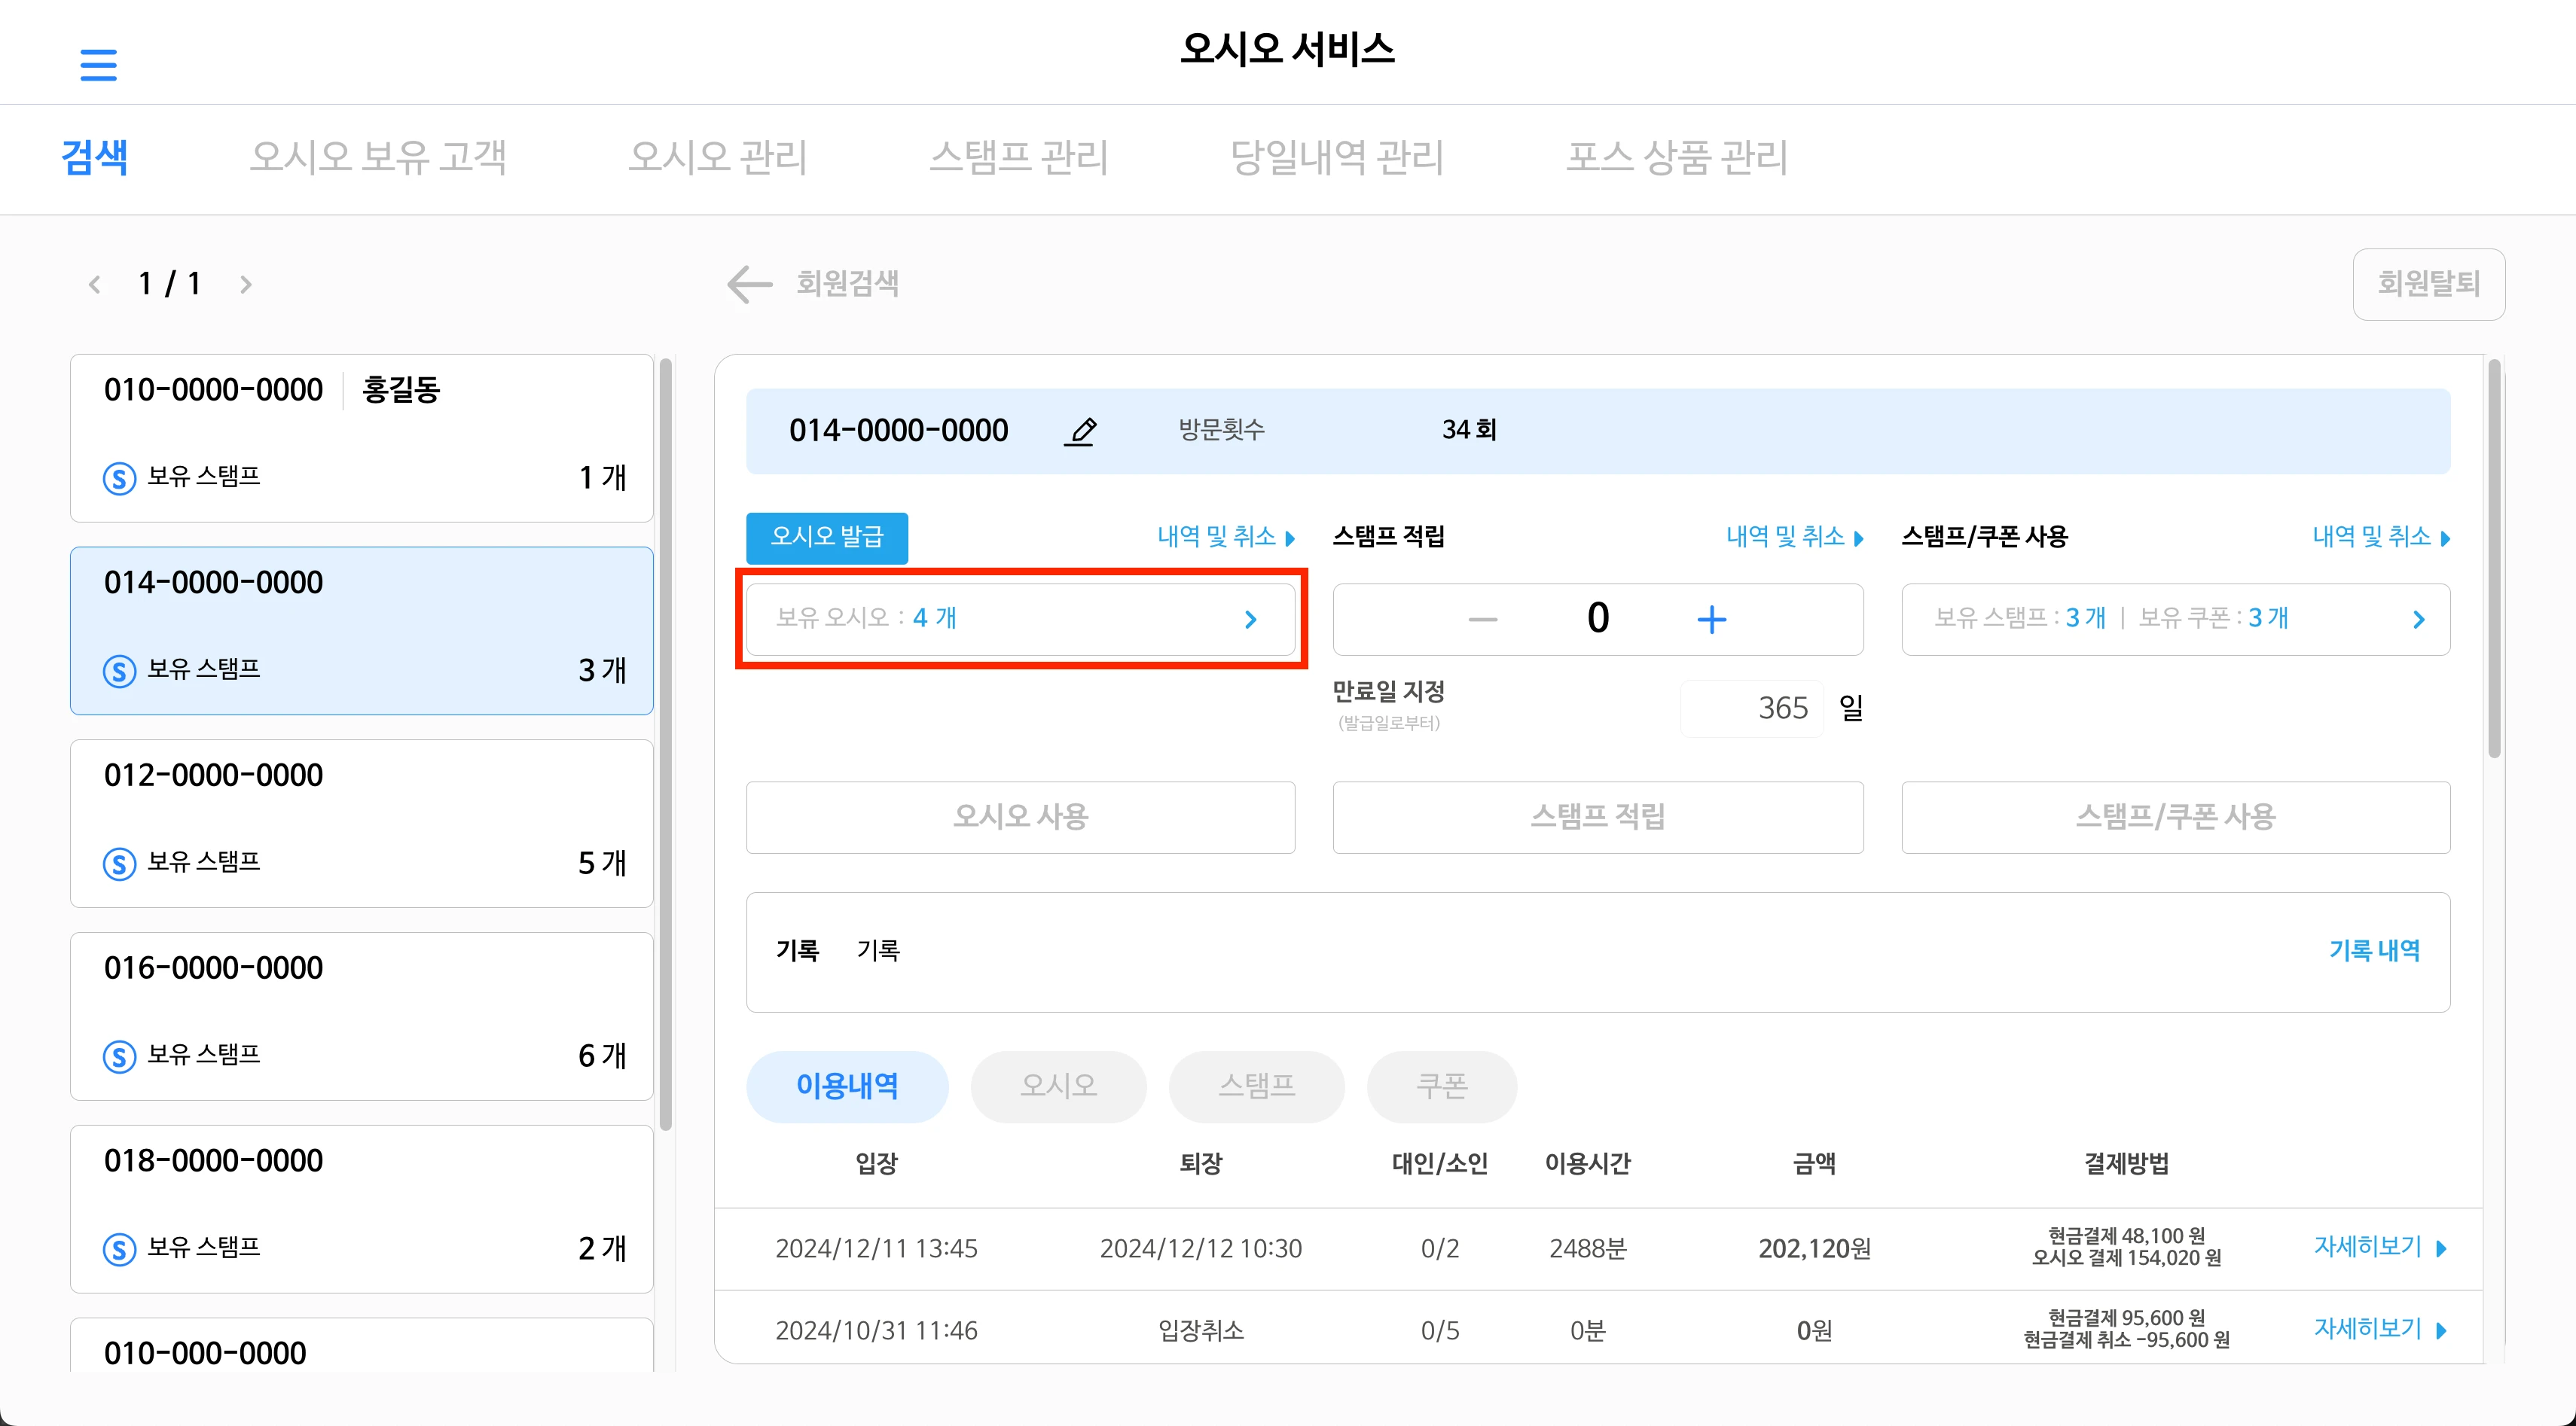Go to previous page of member list
Screen dimensions: 2576x1426
pyautogui.click(x=95, y=285)
